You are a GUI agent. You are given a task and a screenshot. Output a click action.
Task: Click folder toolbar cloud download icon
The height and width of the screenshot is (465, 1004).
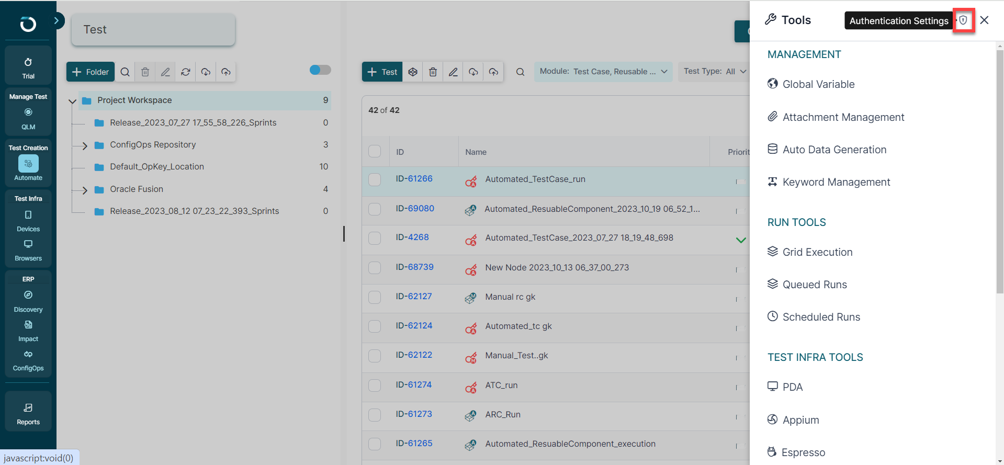click(206, 72)
